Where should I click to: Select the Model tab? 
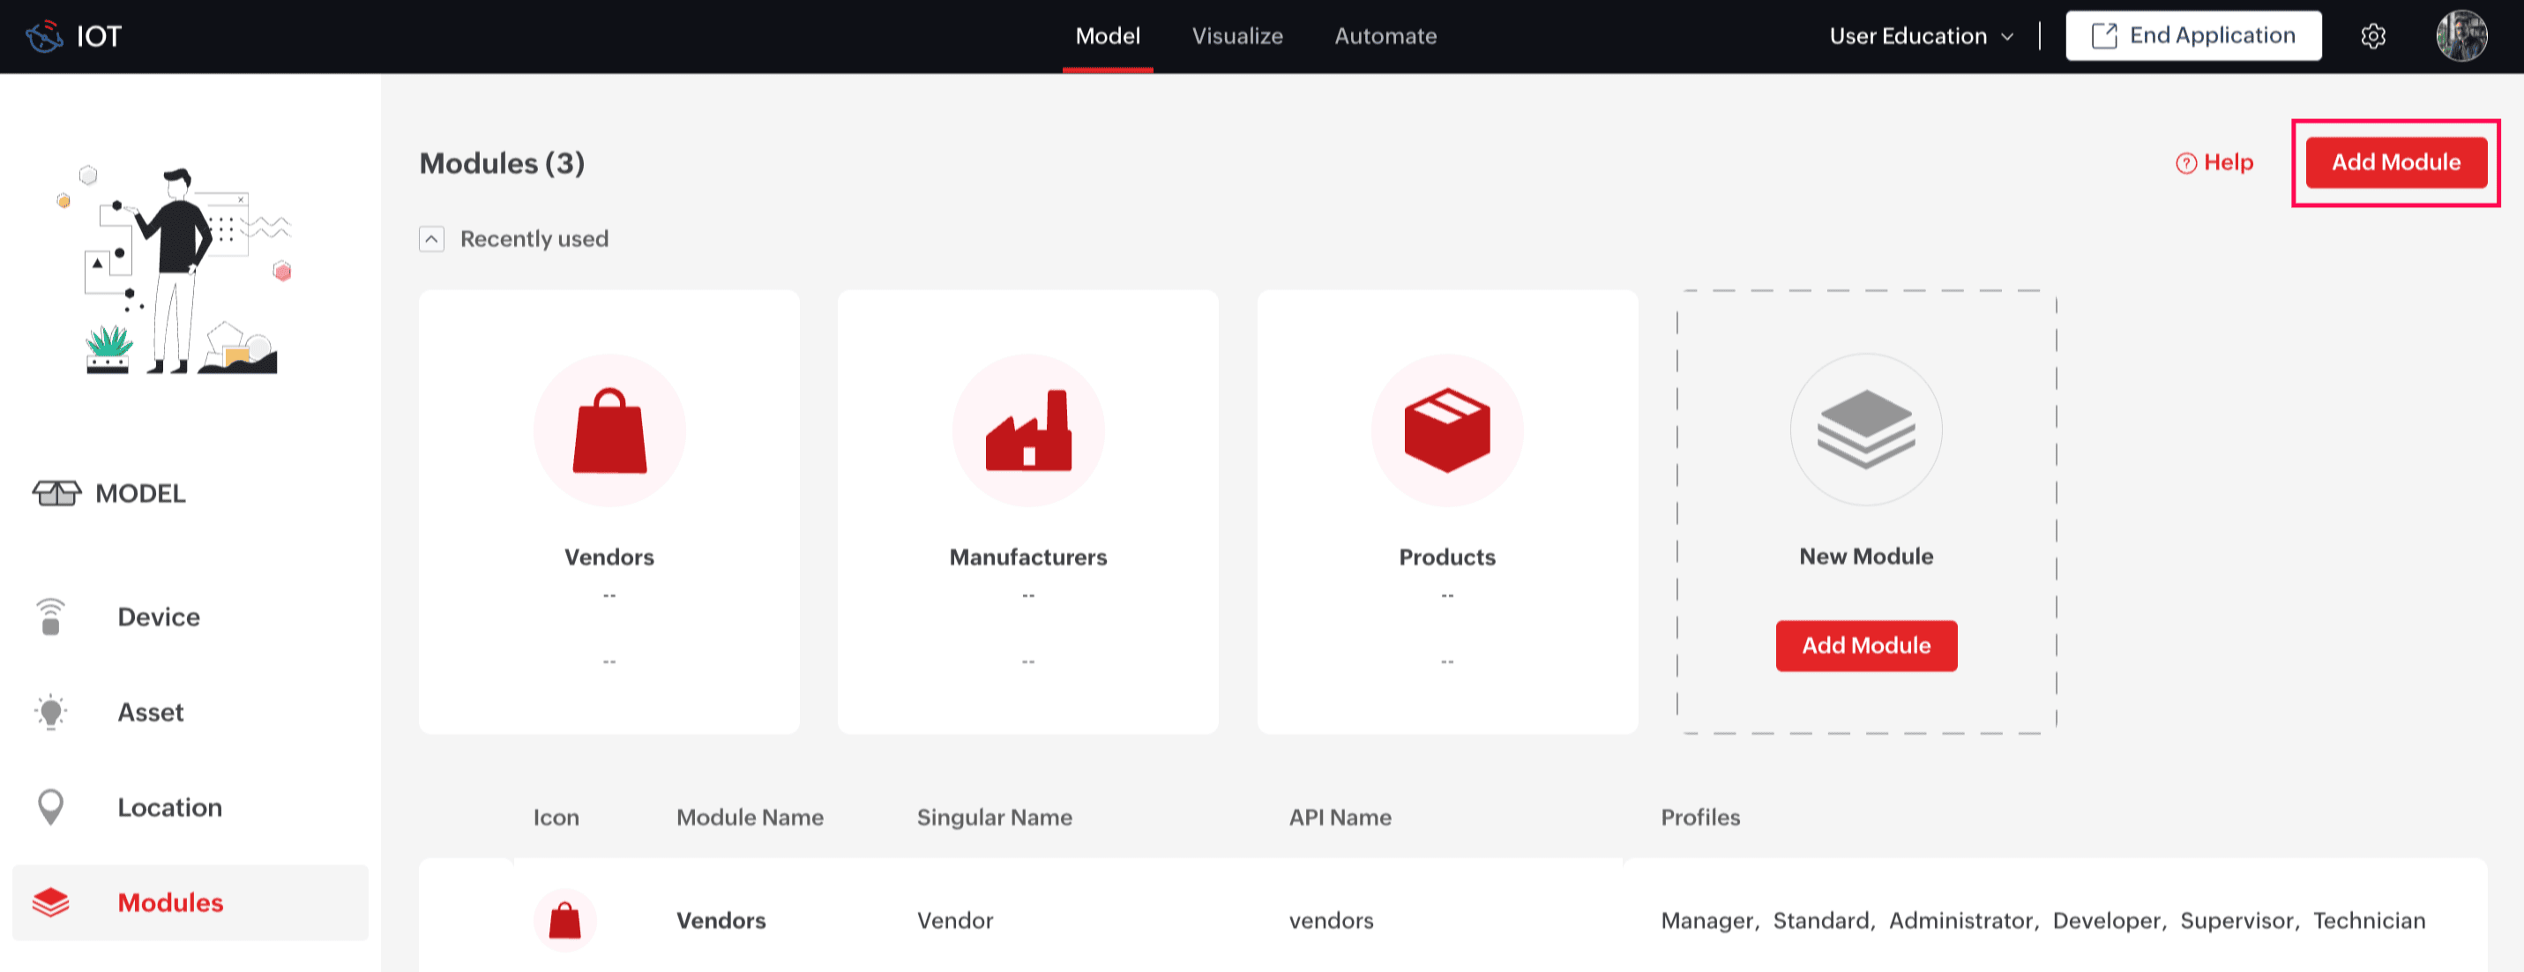[x=1107, y=36]
